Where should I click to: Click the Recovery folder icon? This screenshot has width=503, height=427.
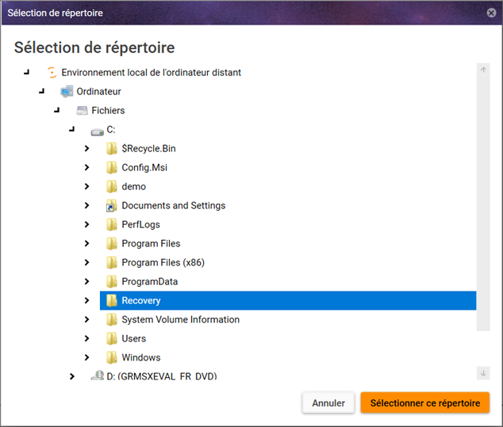pyautogui.click(x=112, y=300)
